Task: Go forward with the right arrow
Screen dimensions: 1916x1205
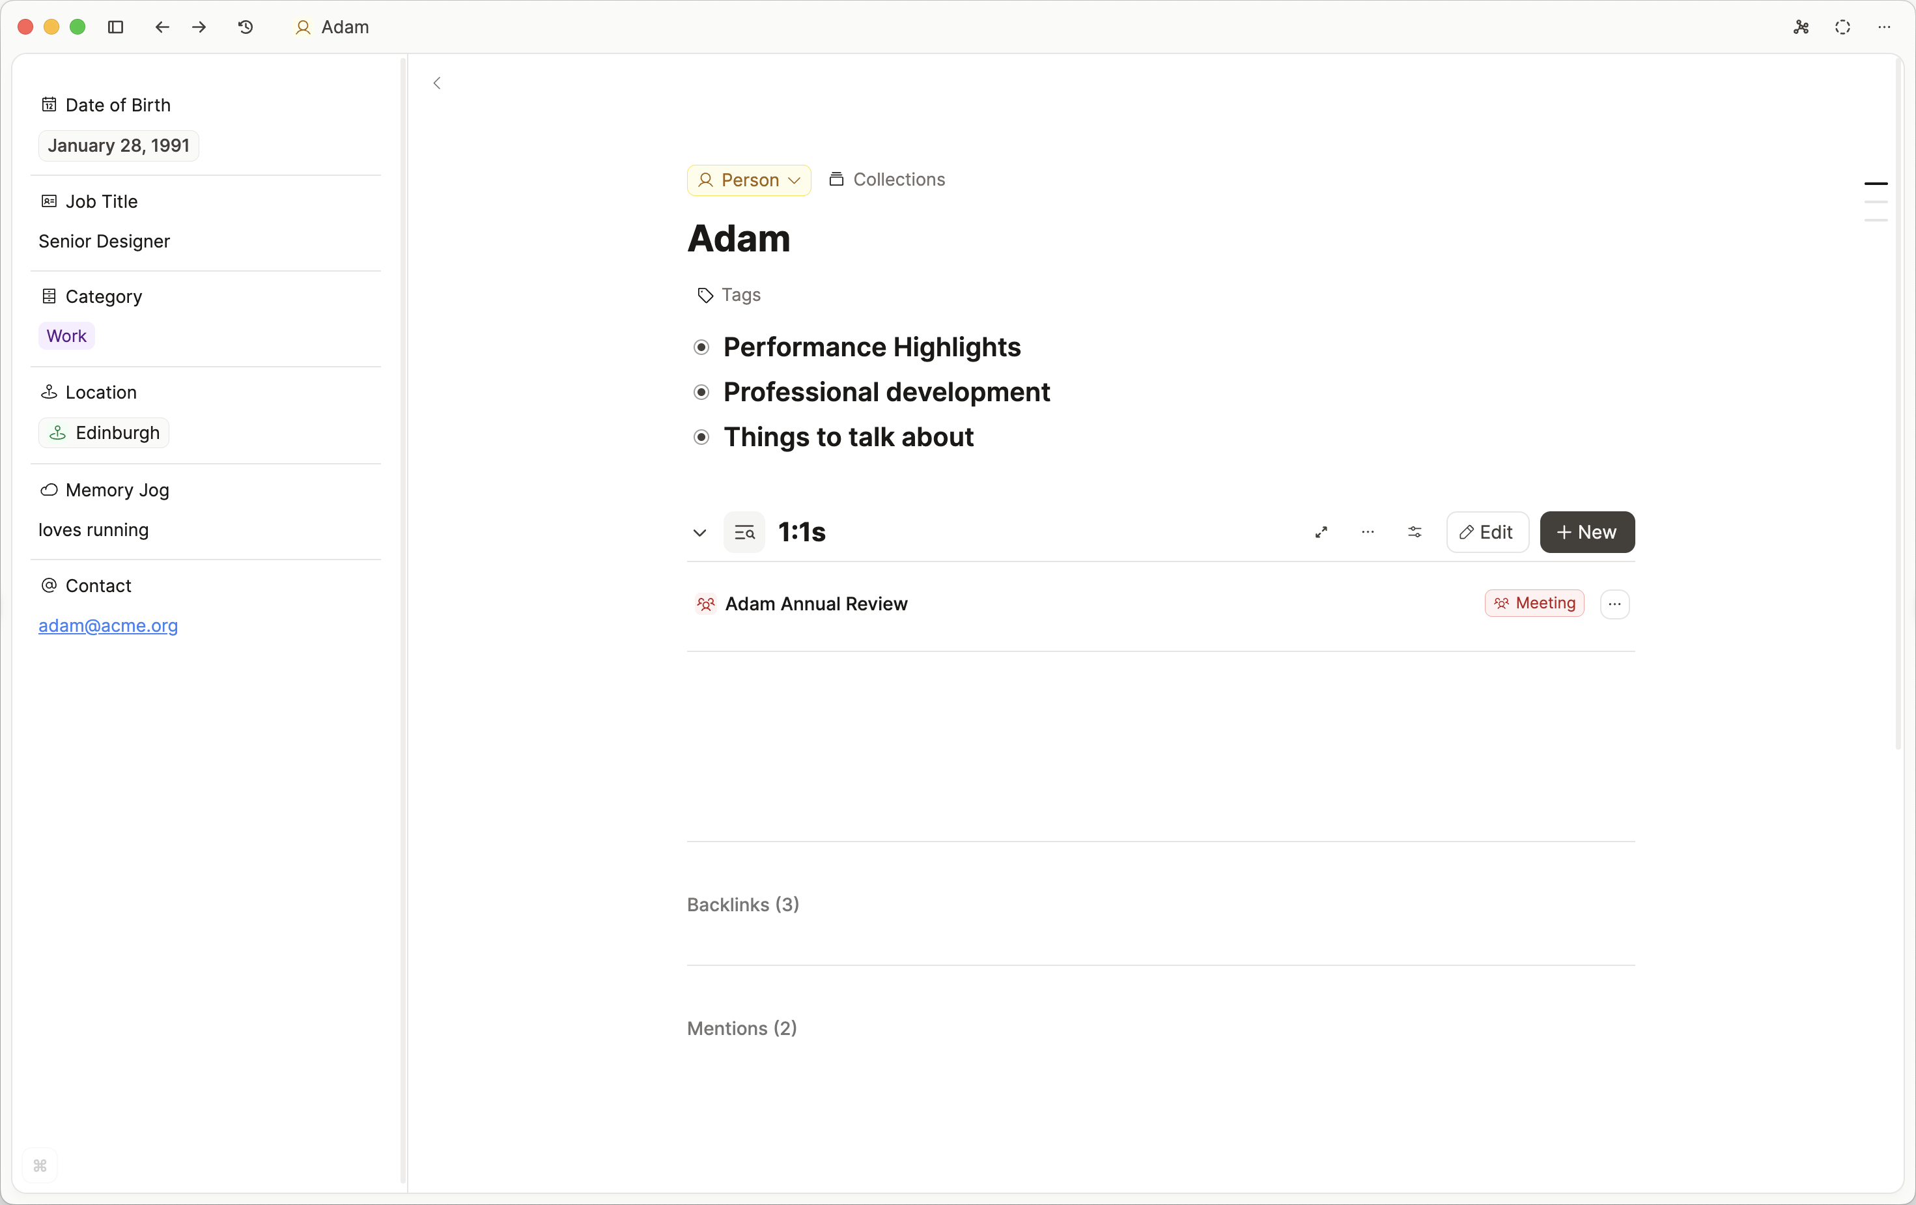Action: (x=199, y=27)
